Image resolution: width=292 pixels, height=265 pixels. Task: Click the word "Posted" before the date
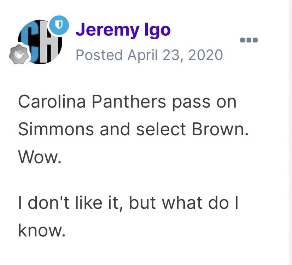point(99,55)
